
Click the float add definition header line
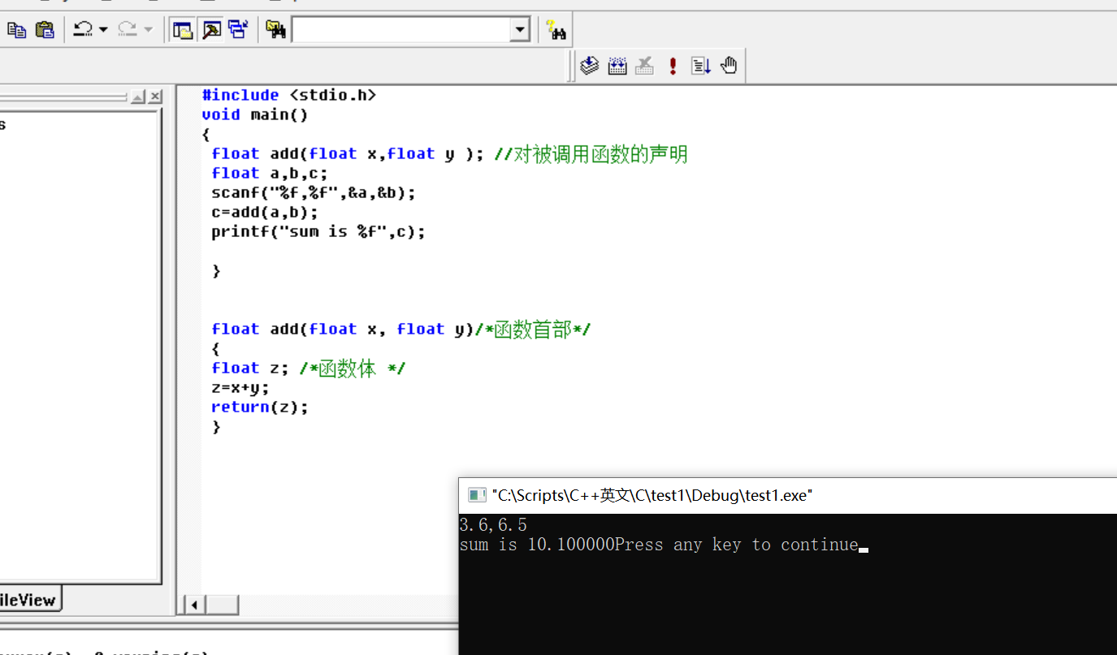pos(401,329)
